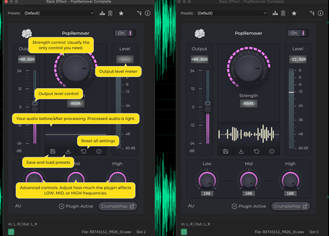Save preset icon in left window header
The image size is (329, 236).
click(x=102, y=13)
